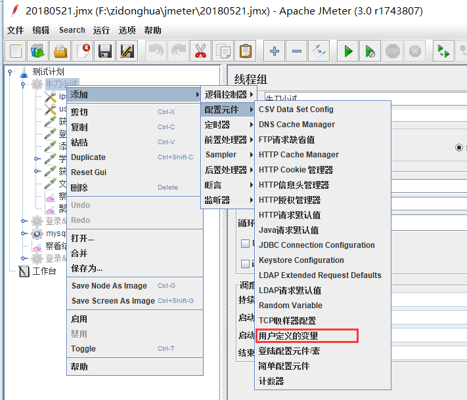Click the Collapse All minus icon
The width and height of the screenshot is (467, 400).
click(297, 51)
